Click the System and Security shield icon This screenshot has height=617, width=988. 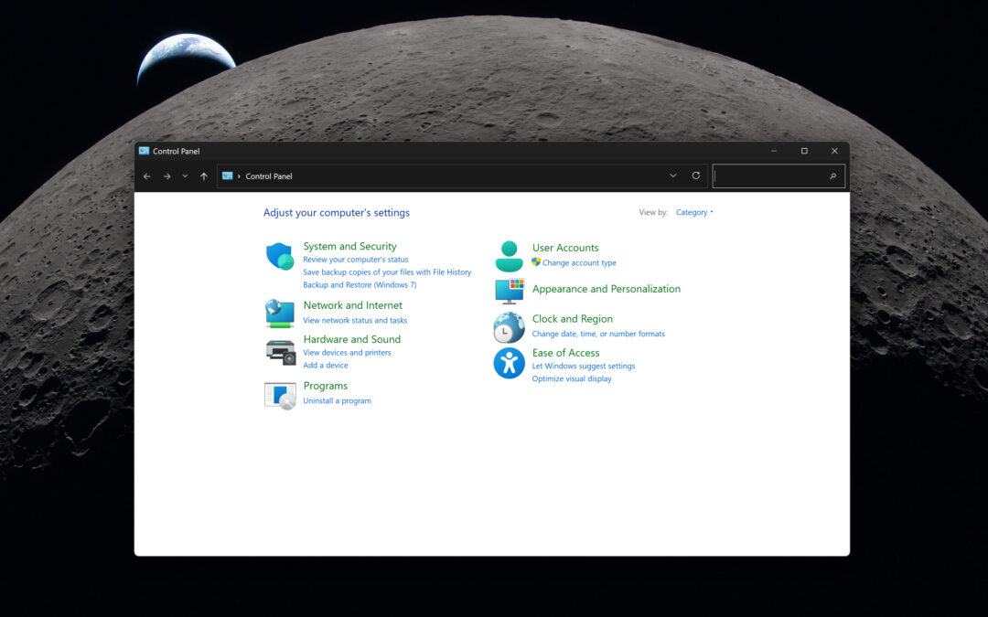(x=280, y=256)
